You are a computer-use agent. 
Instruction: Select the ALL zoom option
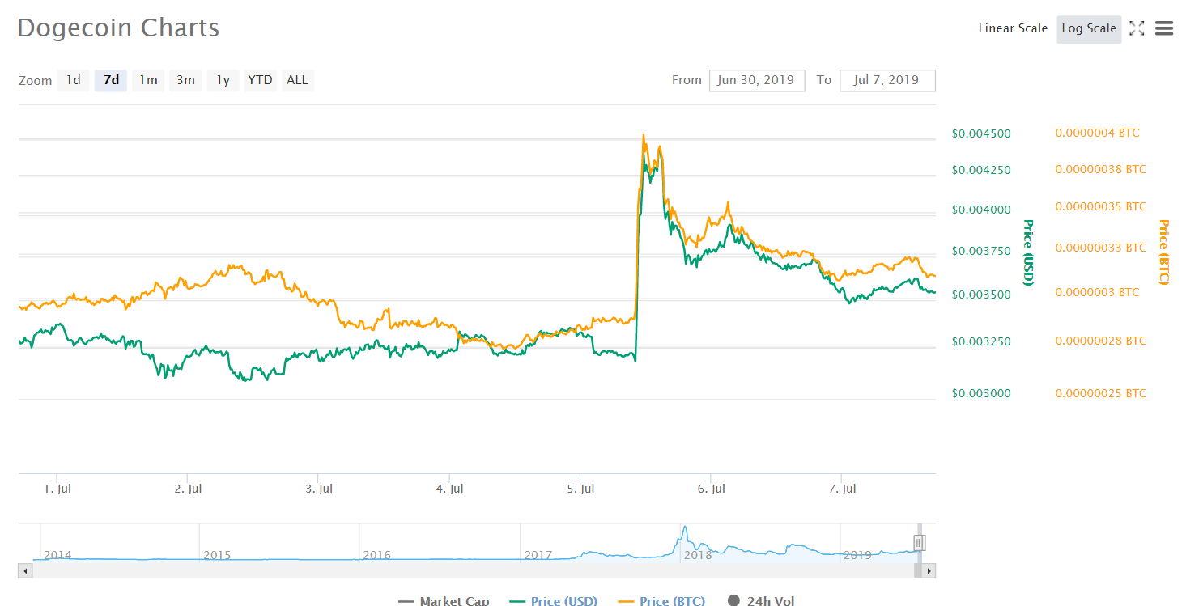(x=297, y=79)
